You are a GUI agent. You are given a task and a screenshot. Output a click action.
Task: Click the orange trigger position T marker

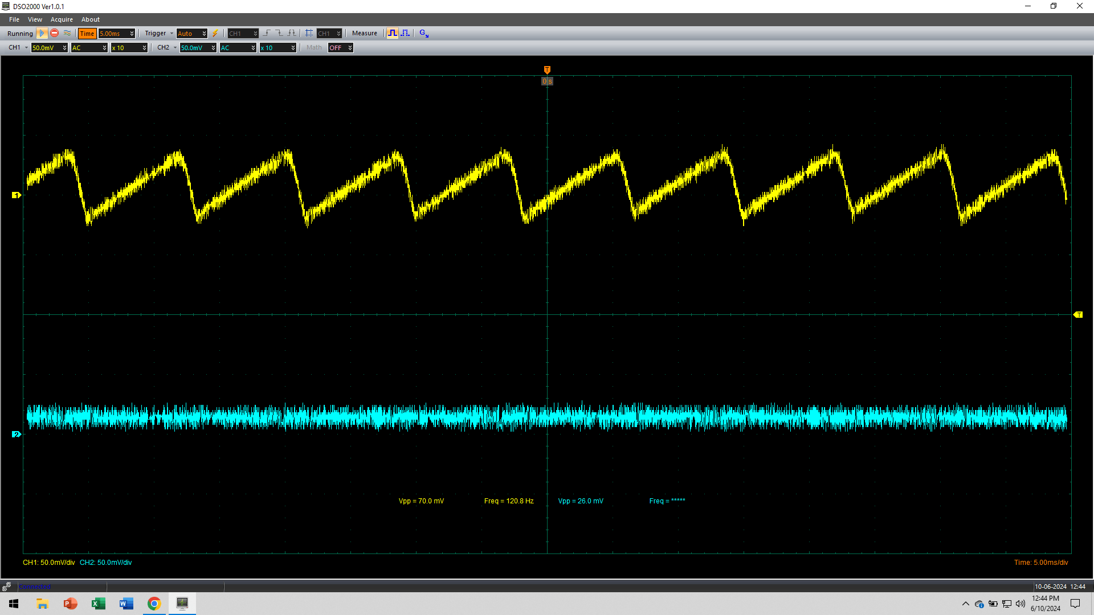[x=547, y=70]
